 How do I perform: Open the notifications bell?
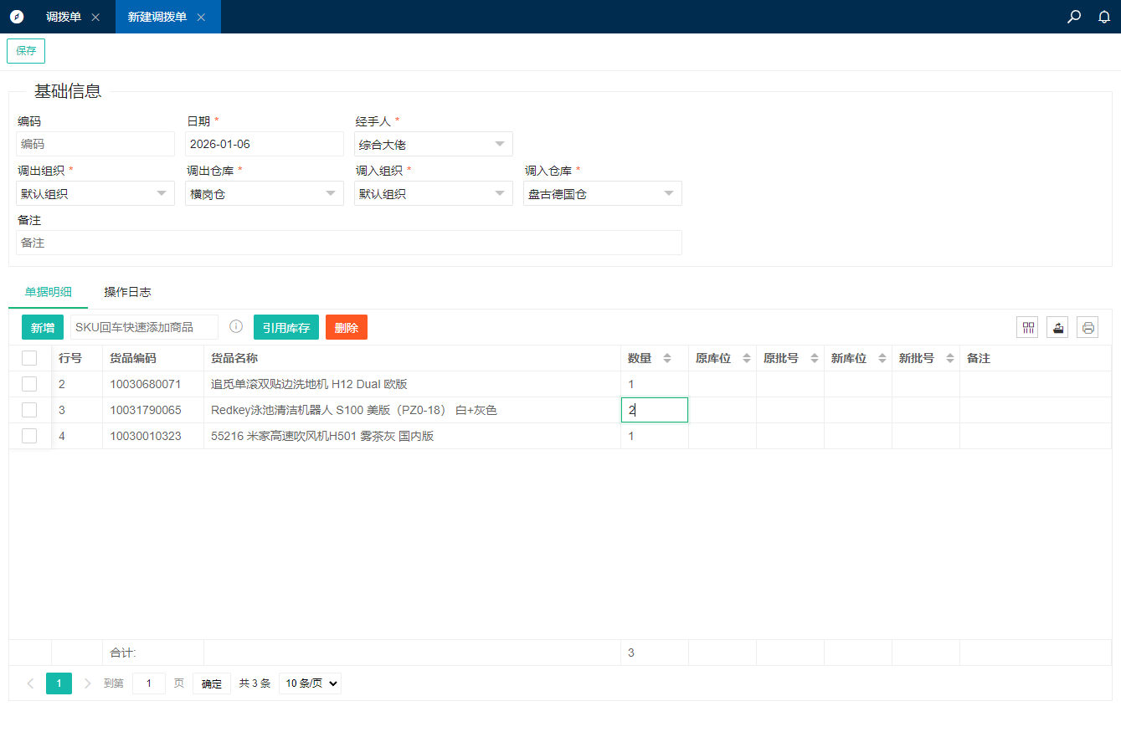click(1104, 17)
